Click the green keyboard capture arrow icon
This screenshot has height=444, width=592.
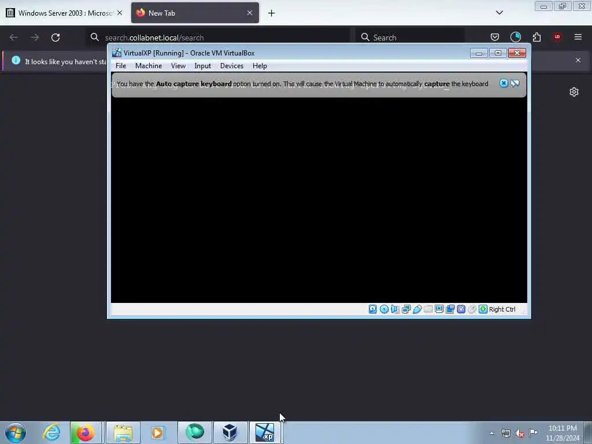point(483,309)
